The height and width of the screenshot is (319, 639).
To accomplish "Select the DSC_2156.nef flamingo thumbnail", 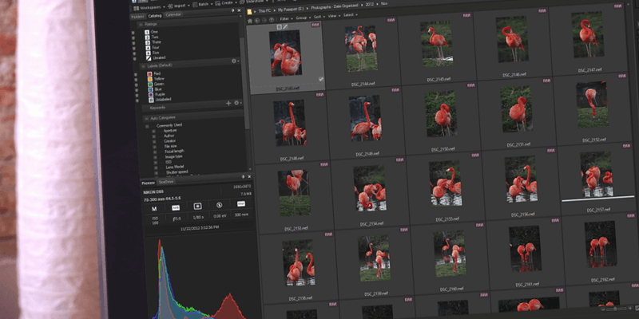I will coord(521,180).
